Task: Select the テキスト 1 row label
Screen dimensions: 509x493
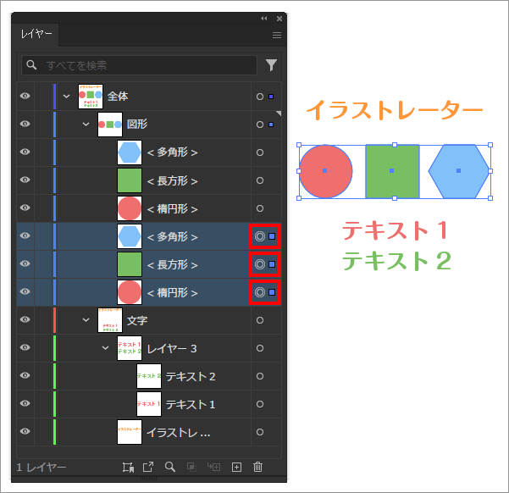Action: pyautogui.click(x=191, y=405)
